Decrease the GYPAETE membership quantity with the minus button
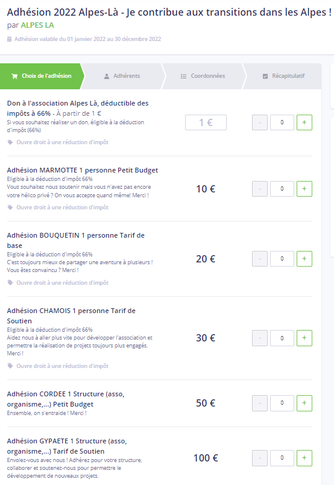This screenshot has height=485, width=334. coord(260,458)
